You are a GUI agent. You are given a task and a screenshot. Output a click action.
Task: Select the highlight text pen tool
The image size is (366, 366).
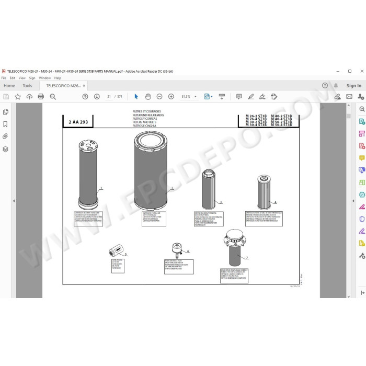251,97
